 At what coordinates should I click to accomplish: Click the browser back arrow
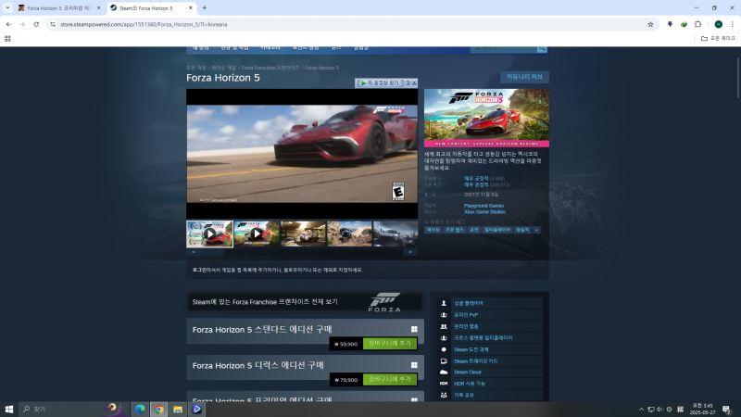[x=8, y=24]
